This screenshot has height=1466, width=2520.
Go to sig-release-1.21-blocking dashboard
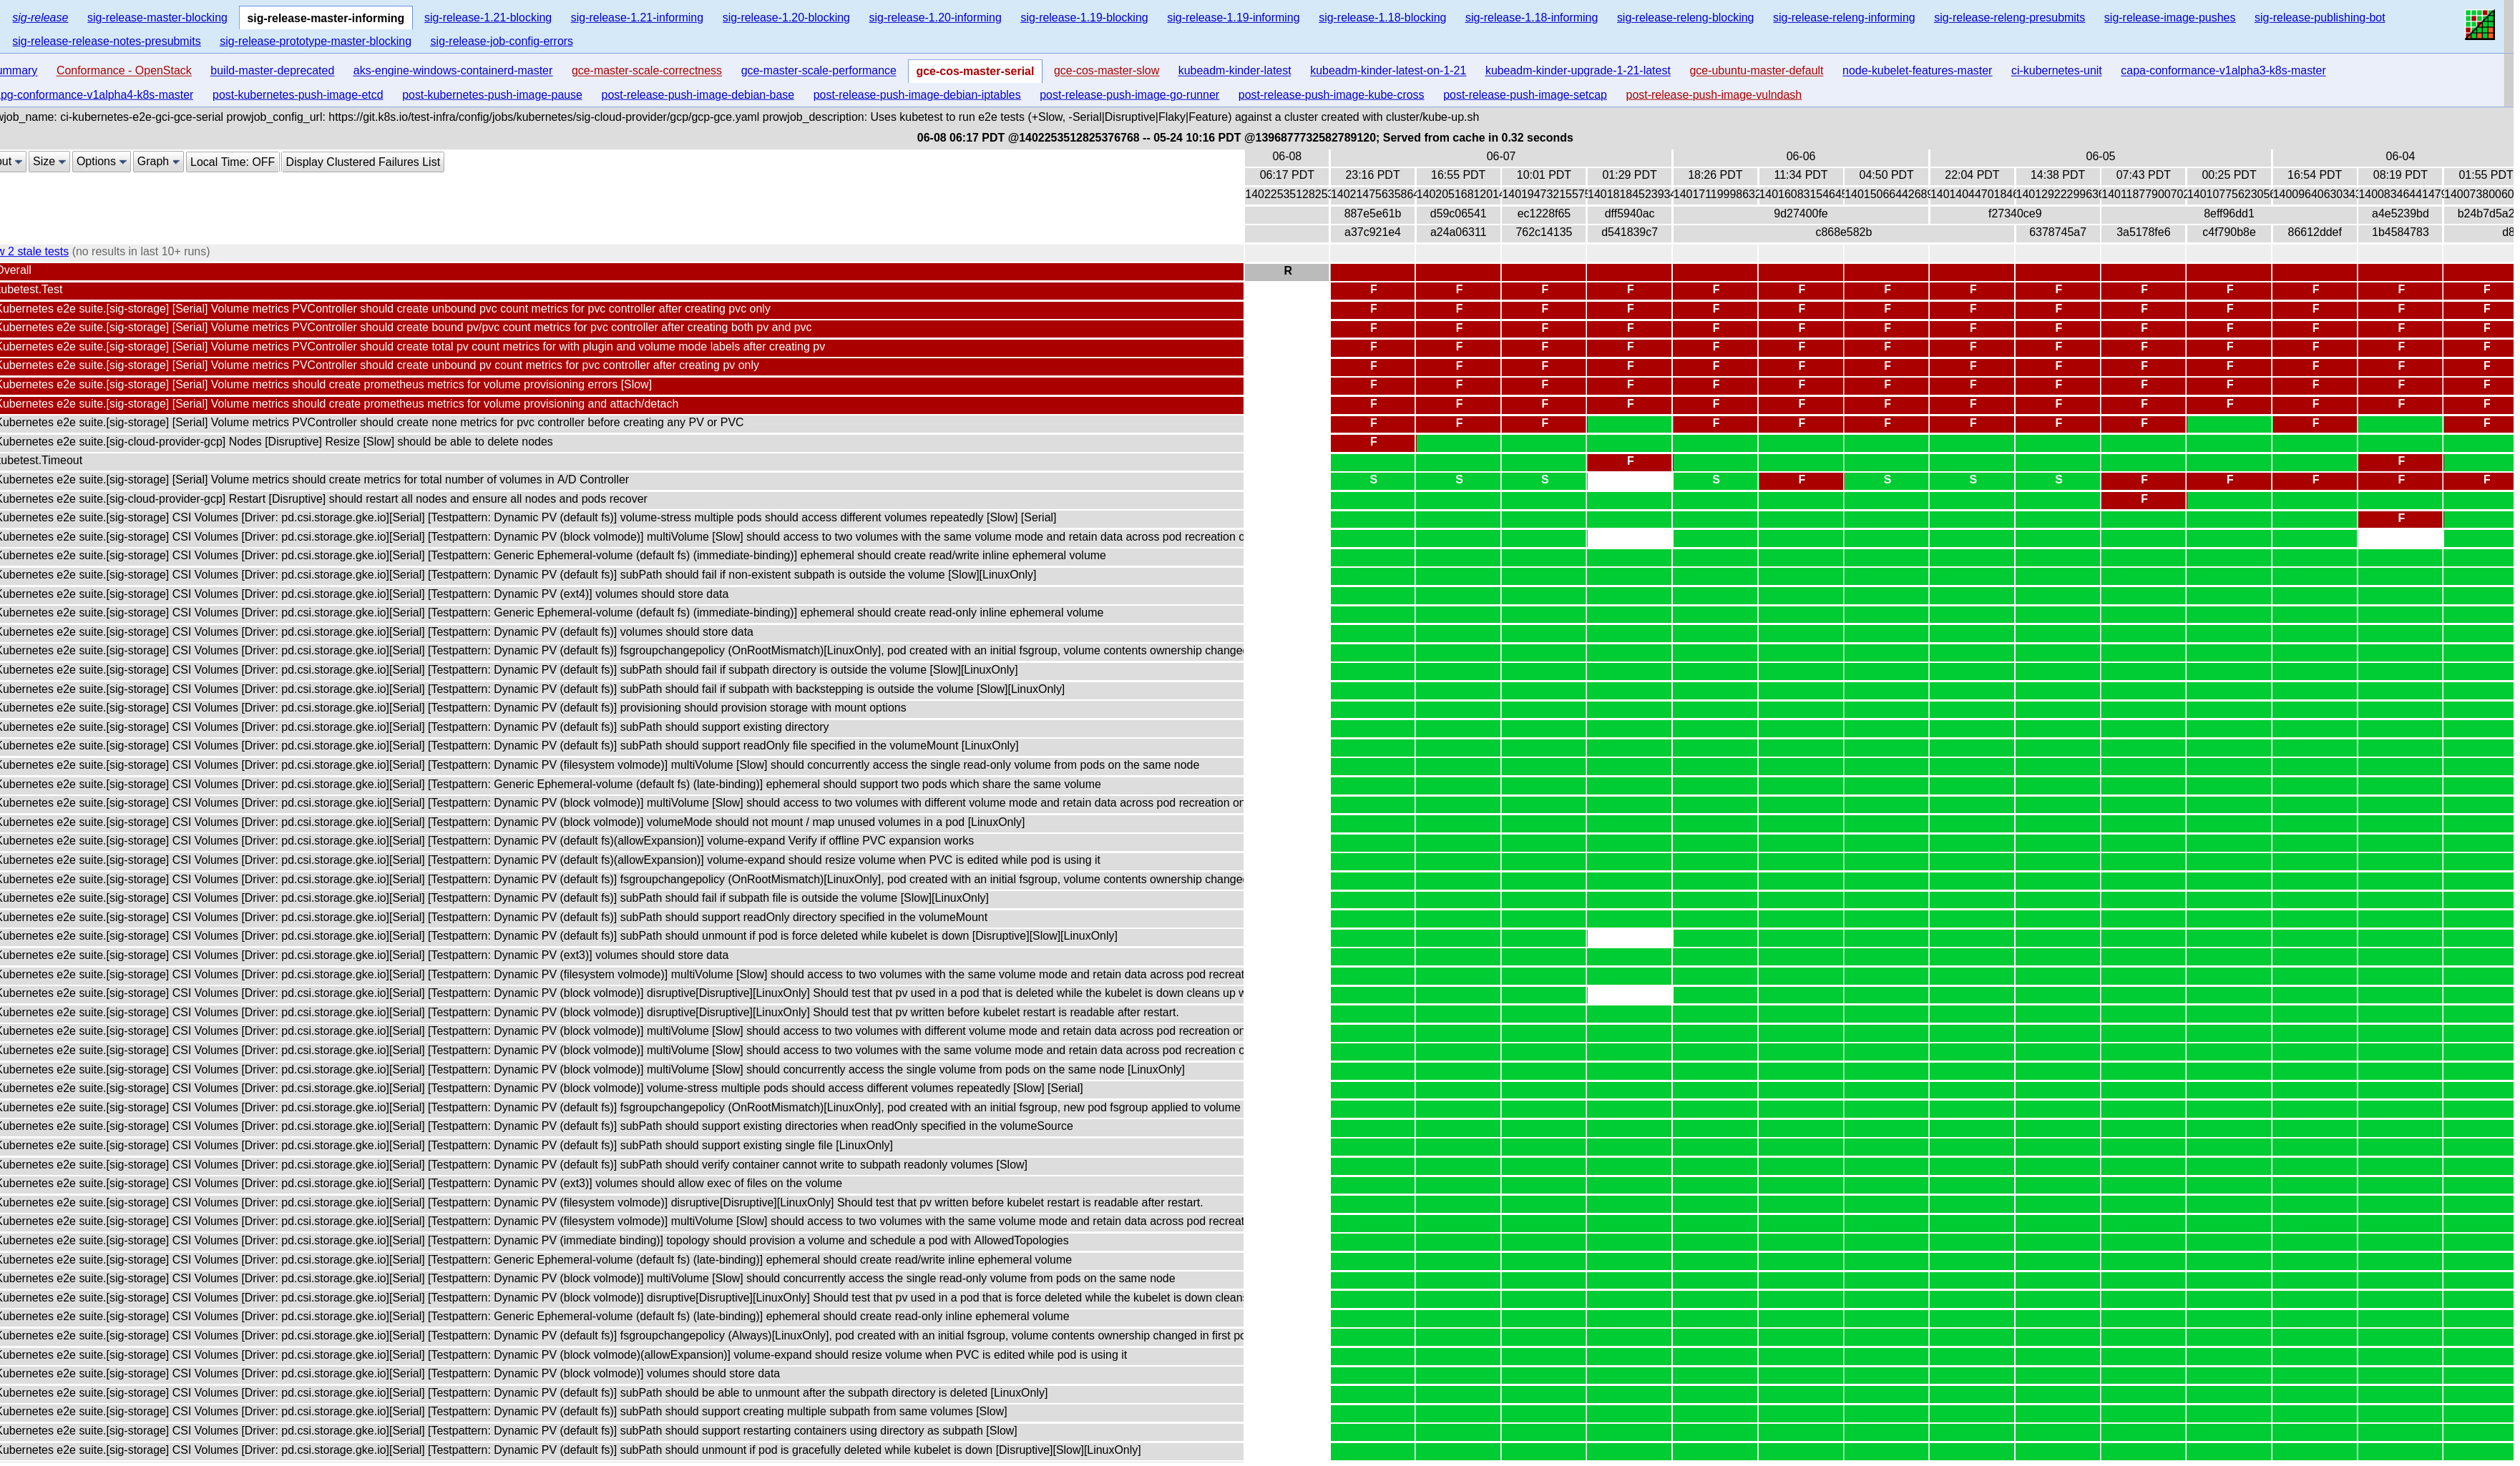[x=488, y=18]
